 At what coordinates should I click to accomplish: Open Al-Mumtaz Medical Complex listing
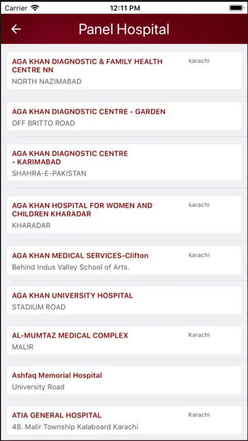pos(124,340)
